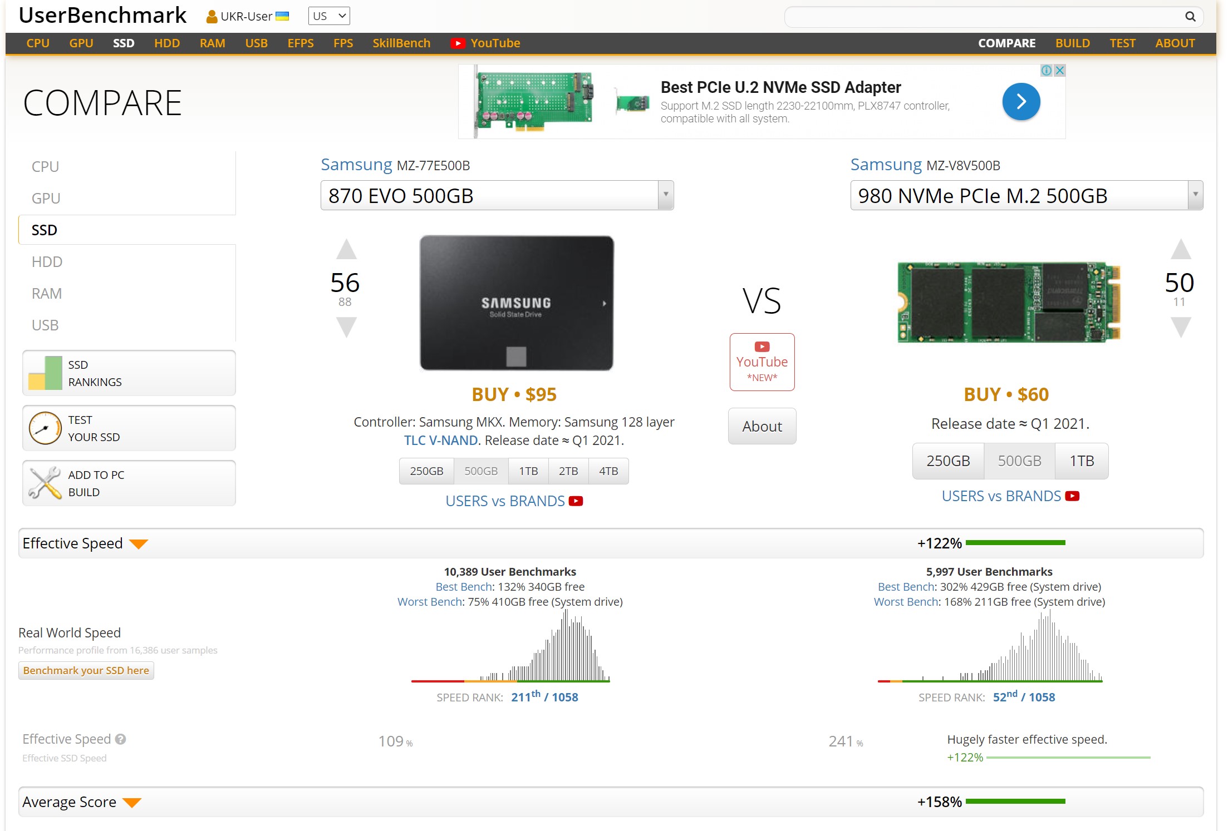Open EFPS in the top navbar
This screenshot has height=831, width=1228.
pyautogui.click(x=301, y=43)
